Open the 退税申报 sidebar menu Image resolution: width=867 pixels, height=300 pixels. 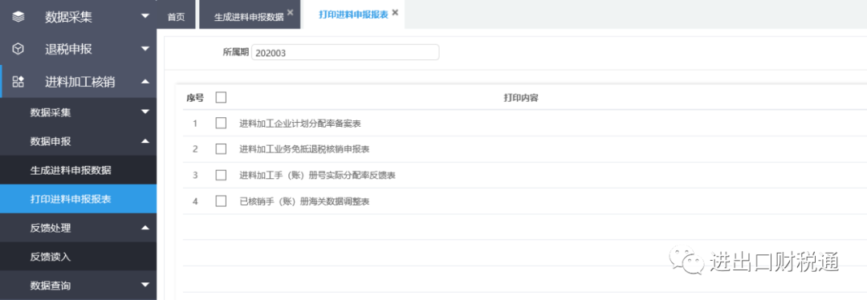pos(78,49)
